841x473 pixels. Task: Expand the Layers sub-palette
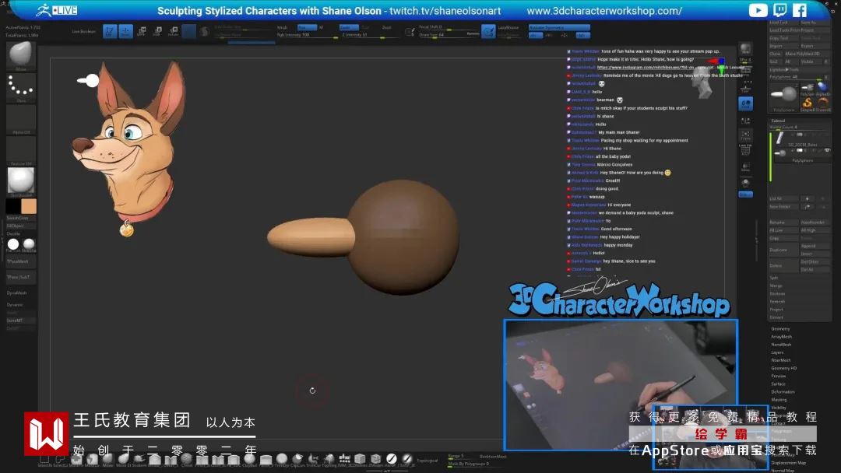tap(777, 352)
